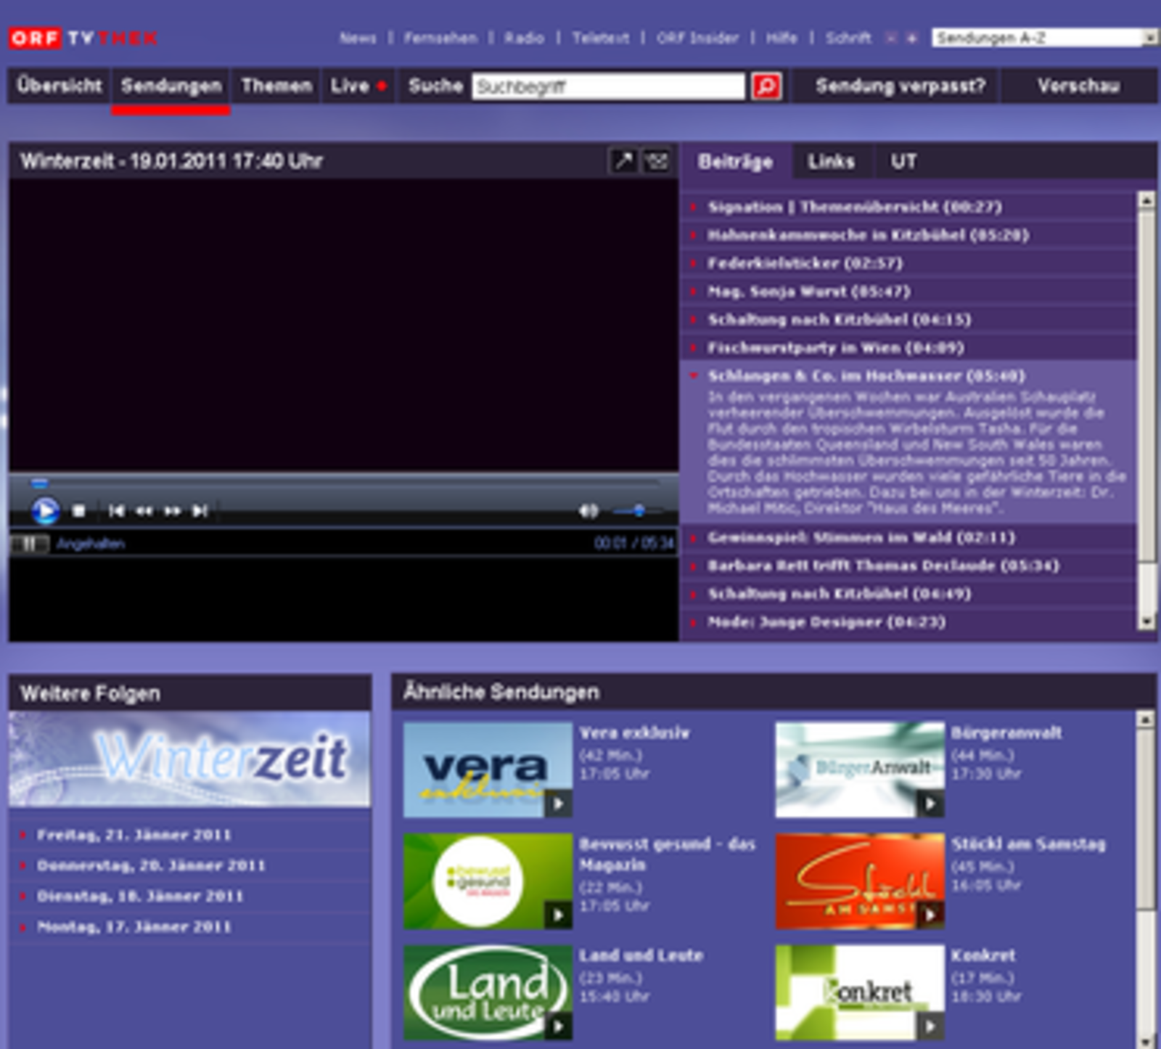Click pause indicator beside Angehalten

point(29,544)
